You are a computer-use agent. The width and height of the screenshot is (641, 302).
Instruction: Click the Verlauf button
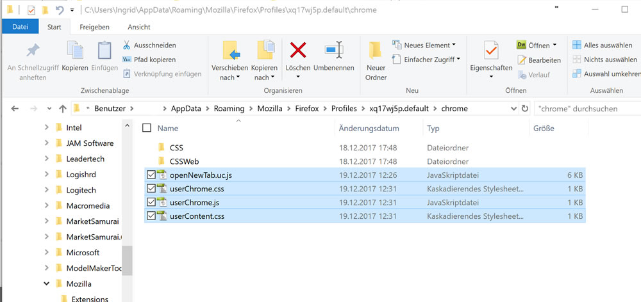(x=534, y=75)
